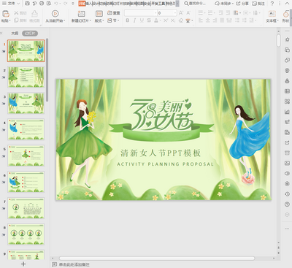This screenshot has width=292, height=268.
Task: Click the Shapes icon
Action: point(286,14)
